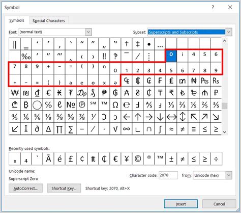Pick the Naira currency sign
The image size is (241, 213).
tap(194, 81)
